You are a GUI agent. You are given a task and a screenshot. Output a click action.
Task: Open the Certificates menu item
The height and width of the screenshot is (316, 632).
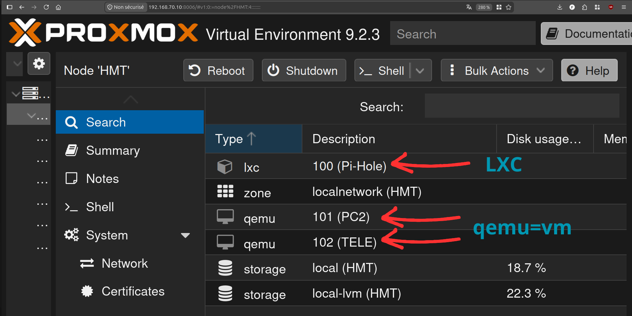130,292
